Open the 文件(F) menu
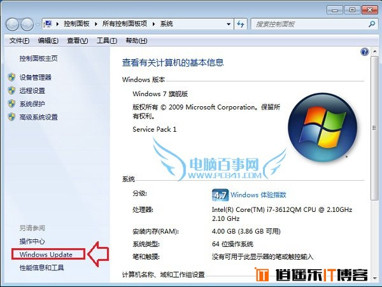Image resolution: width=382 pixels, height=287 pixels. 20,41
